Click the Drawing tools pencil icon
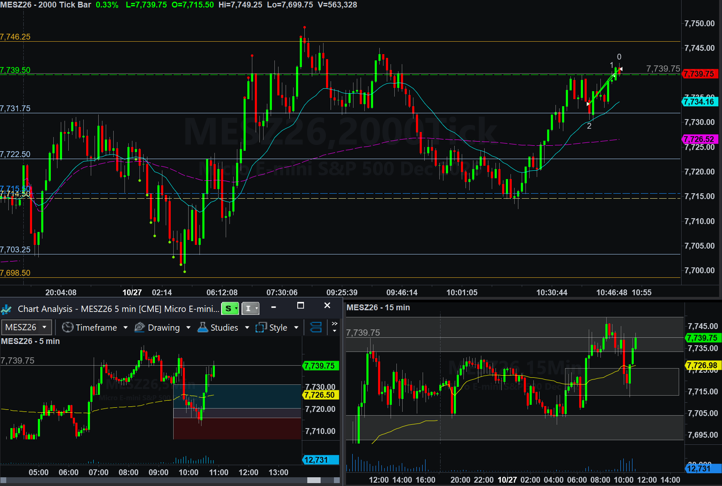The width and height of the screenshot is (722, 486). [139, 327]
